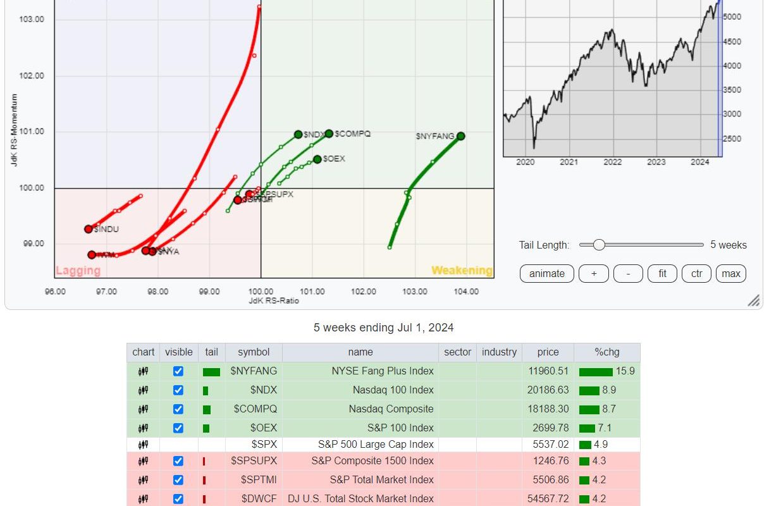Click the S&P price history chart
Image resolution: width=769 pixels, height=506 pixels.
pos(612,78)
